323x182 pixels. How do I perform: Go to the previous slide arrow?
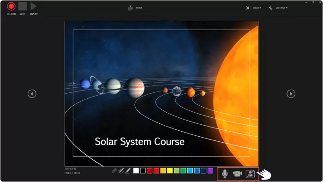(x=32, y=94)
